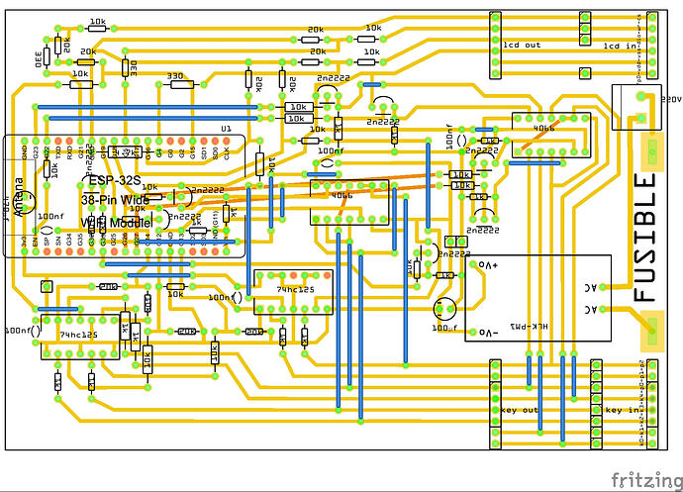
Task: Select the round 100µf capacitor footprint
Action: (x=444, y=309)
